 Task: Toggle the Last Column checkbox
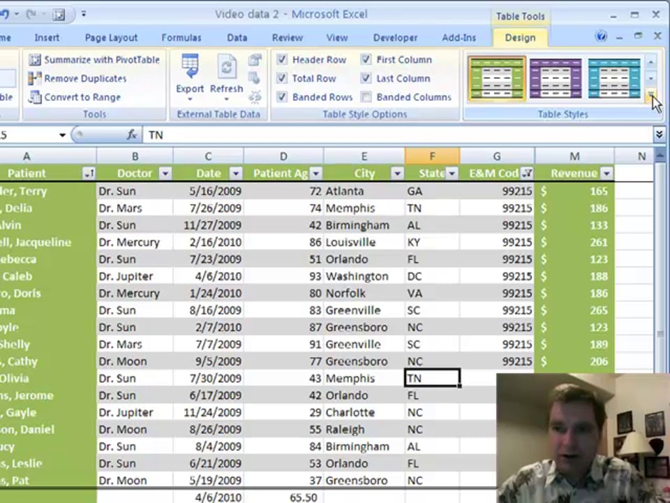(x=366, y=78)
